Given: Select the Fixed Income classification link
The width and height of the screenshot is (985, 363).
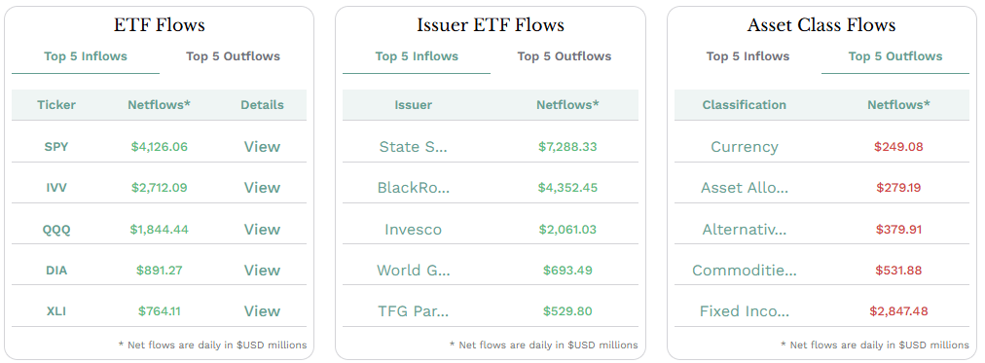Looking at the screenshot, I should pyautogui.click(x=745, y=310).
